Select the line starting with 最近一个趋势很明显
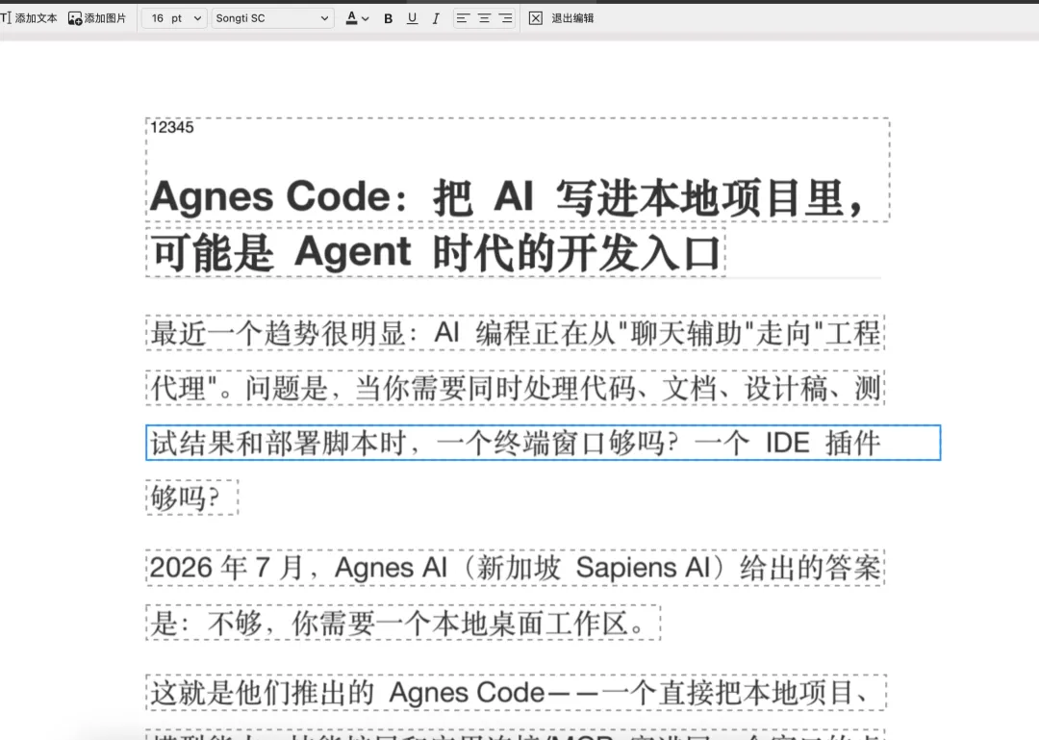Image resolution: width=1039 pixels, height=740 pixels. click(x=515, y=333)
